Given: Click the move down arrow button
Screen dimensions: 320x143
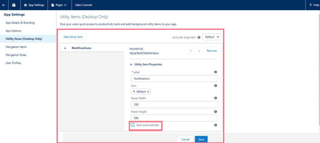Looking at the screenshot, I should pos(199,51).
